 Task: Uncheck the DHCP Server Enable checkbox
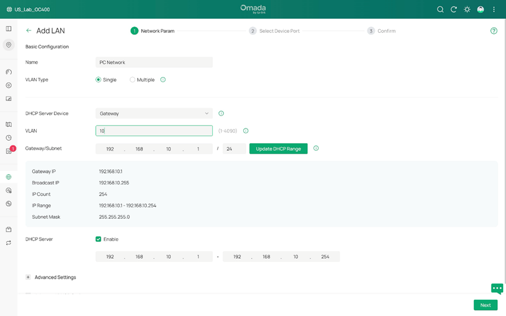pos(98,239)
